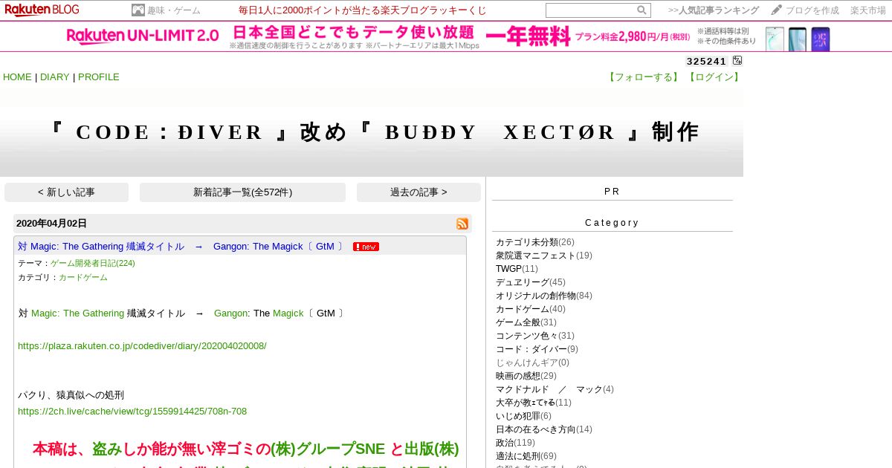Click the search magnifier icon
This screenshot has height=468, width=892.
641,10
